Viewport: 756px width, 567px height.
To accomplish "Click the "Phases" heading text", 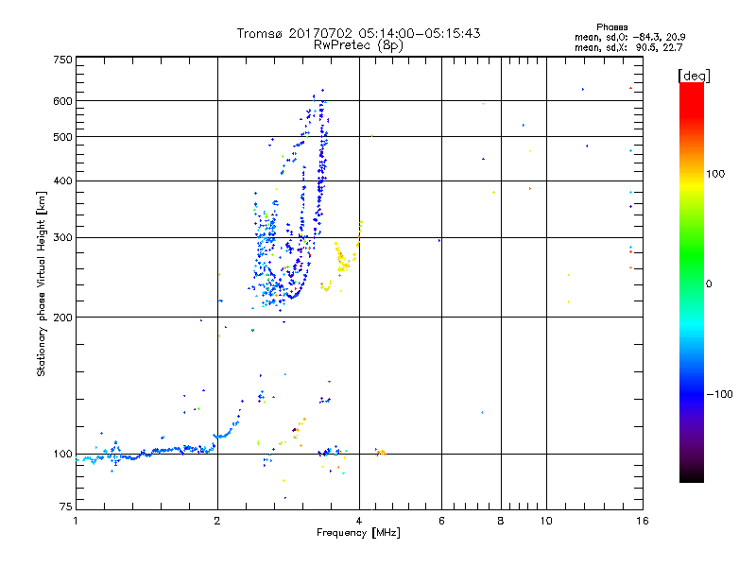I will click(611, 27).
